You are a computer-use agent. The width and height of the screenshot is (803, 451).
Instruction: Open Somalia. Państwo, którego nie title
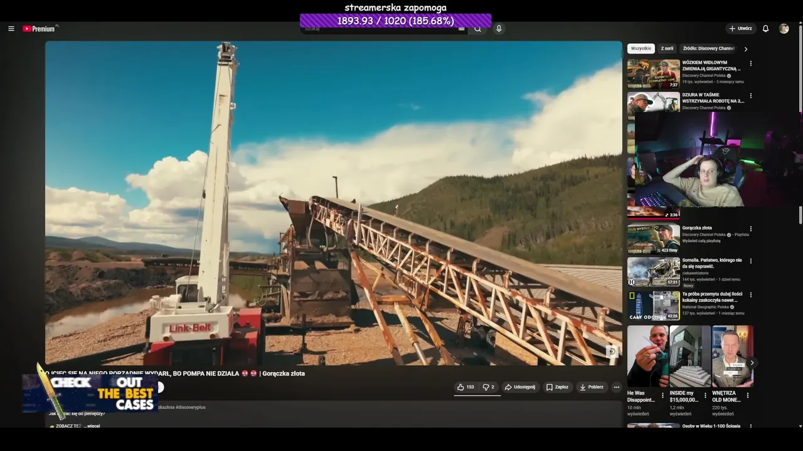[x=712, y=263]
